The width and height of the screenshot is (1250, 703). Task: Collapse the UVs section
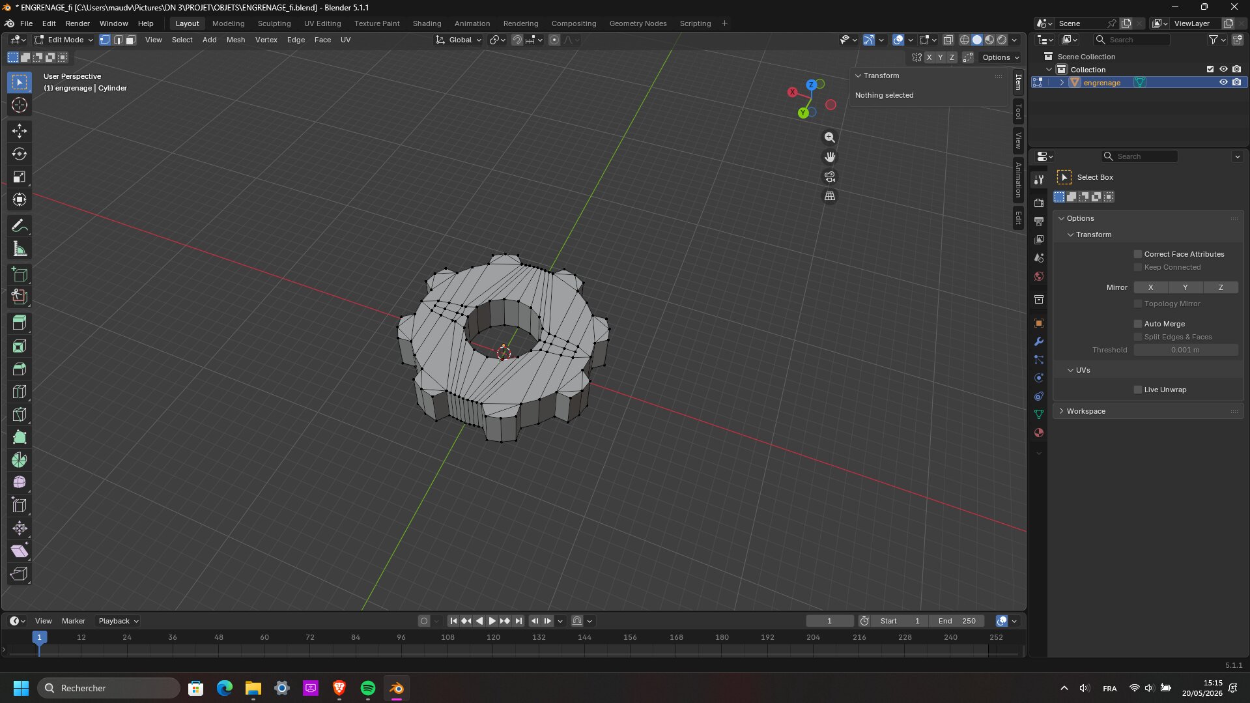1070,370
